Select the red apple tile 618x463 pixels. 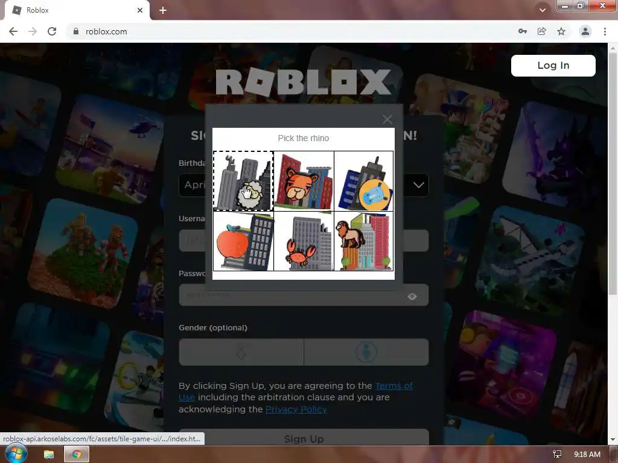(244, 241)
